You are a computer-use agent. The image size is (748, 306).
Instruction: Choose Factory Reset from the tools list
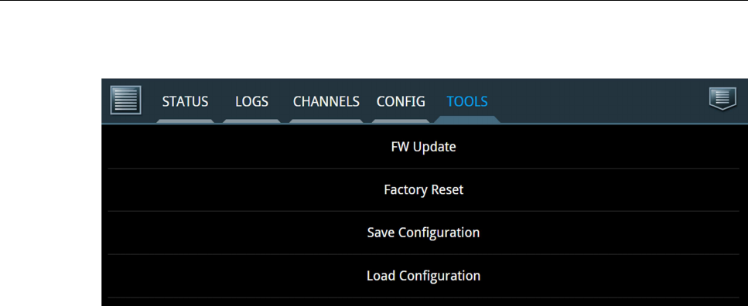[x=424, y=189]
